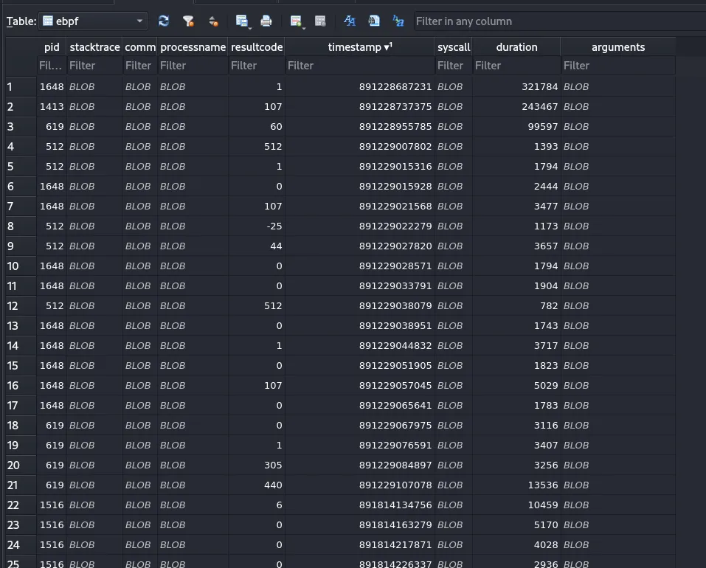Viewport: 706px width, 568px height.
Task: Select row 16 by its row header
Action: pos(21,386)
